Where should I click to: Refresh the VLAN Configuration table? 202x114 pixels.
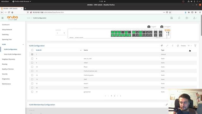coord(178,46)
